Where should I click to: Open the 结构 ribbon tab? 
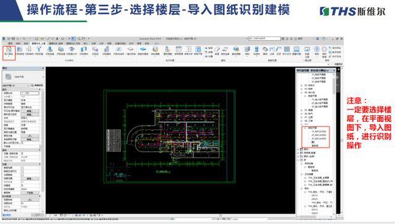19,44
